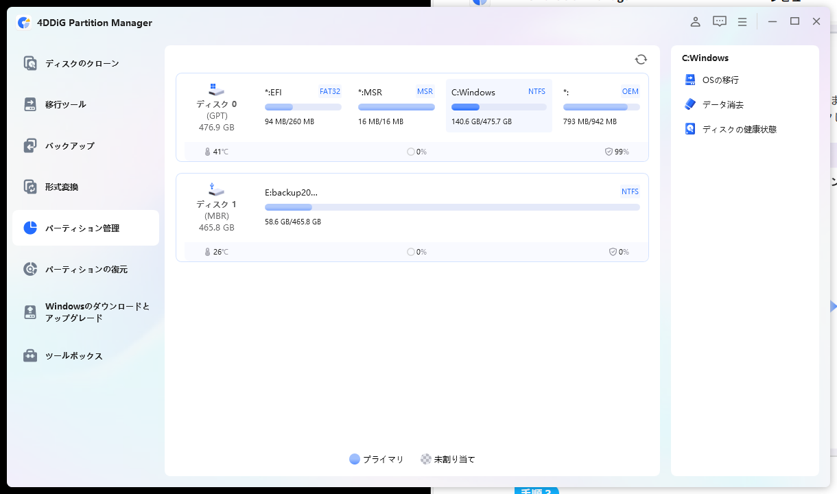Screen dimensions: 837x494
Task: Click Disk 1 temperature thermometer icon
Action: point(207,252)
